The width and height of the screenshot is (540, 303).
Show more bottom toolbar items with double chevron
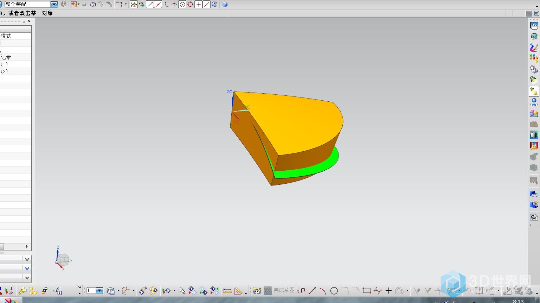coord(80,288)
